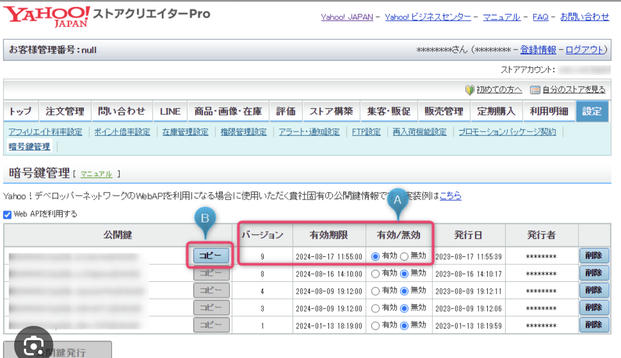The width and height of the screenshot is (621, 358).
Task: Select 無効 radio for version 4
Action: pos(404,291)
